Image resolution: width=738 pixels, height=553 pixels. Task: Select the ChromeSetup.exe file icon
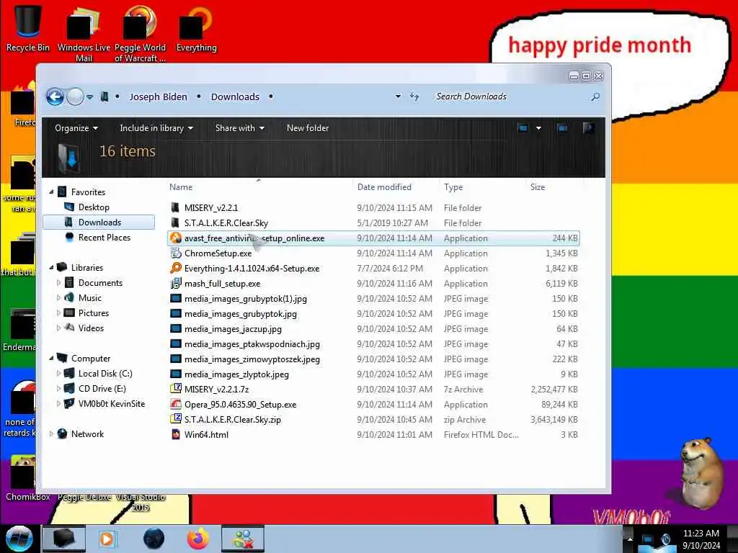pos(176,253)
